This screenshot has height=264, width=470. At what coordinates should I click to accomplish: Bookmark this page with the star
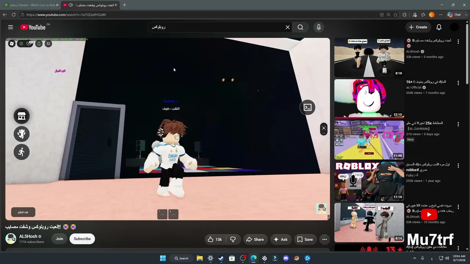pyautogui.click(x=395, y=15)
